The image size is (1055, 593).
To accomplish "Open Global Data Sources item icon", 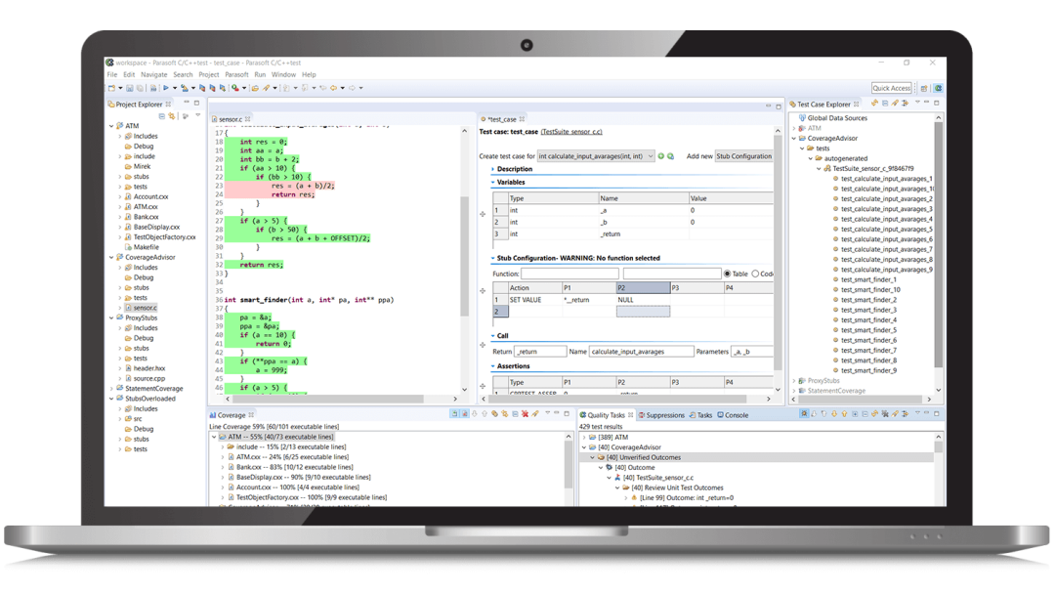I will 802,118.
